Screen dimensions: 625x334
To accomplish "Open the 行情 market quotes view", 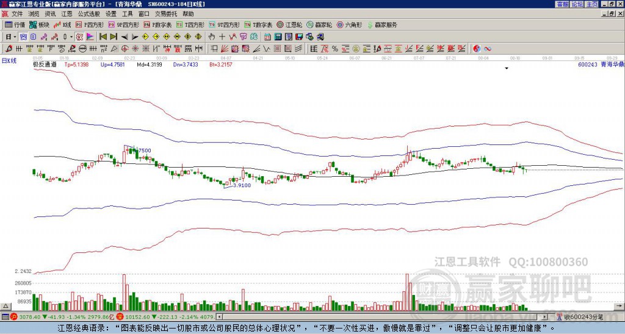I will coord(15,24).
